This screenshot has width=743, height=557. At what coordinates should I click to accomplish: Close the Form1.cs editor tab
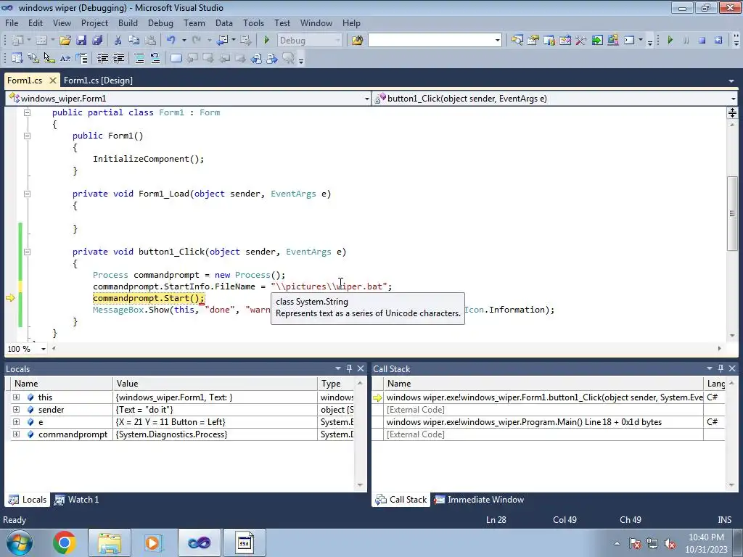[52, 81]
